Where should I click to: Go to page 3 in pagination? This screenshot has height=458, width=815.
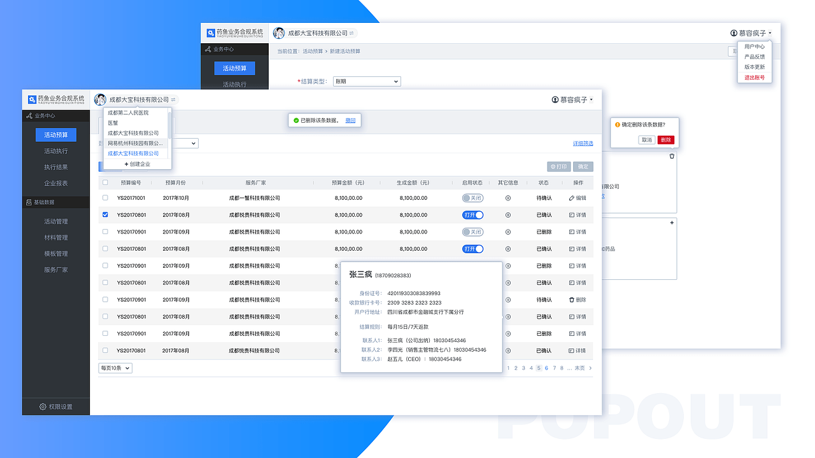[523, 368]
